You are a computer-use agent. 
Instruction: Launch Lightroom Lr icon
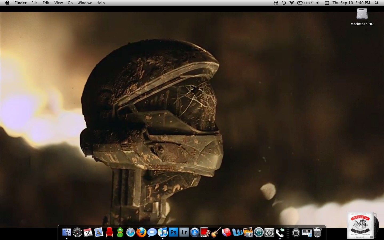(x=184, y=233)
